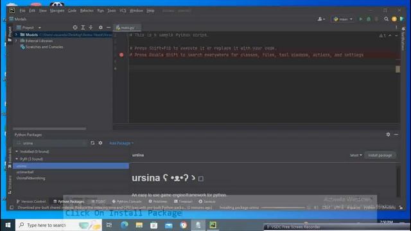Open the Edit menu
This screenshot has height=231, width=411.
click(x=32, y=10)
